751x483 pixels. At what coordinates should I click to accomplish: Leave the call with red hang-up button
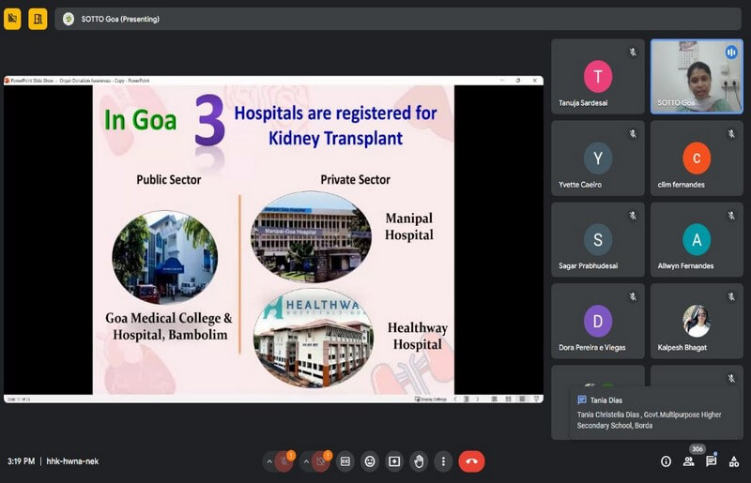472,461
